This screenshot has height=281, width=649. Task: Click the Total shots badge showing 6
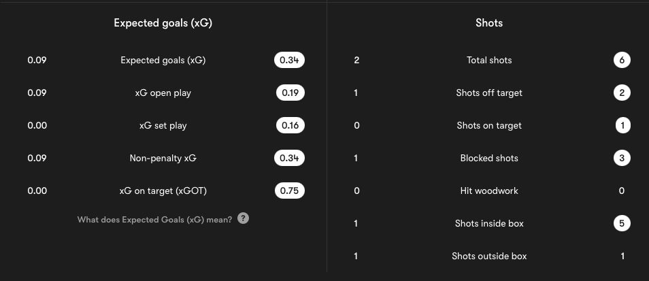click(x=622, y=60)
